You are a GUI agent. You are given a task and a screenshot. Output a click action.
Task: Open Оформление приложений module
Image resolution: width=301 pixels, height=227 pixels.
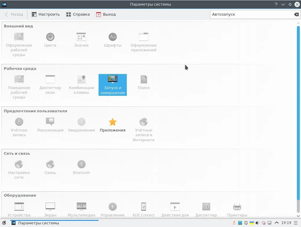144,42
